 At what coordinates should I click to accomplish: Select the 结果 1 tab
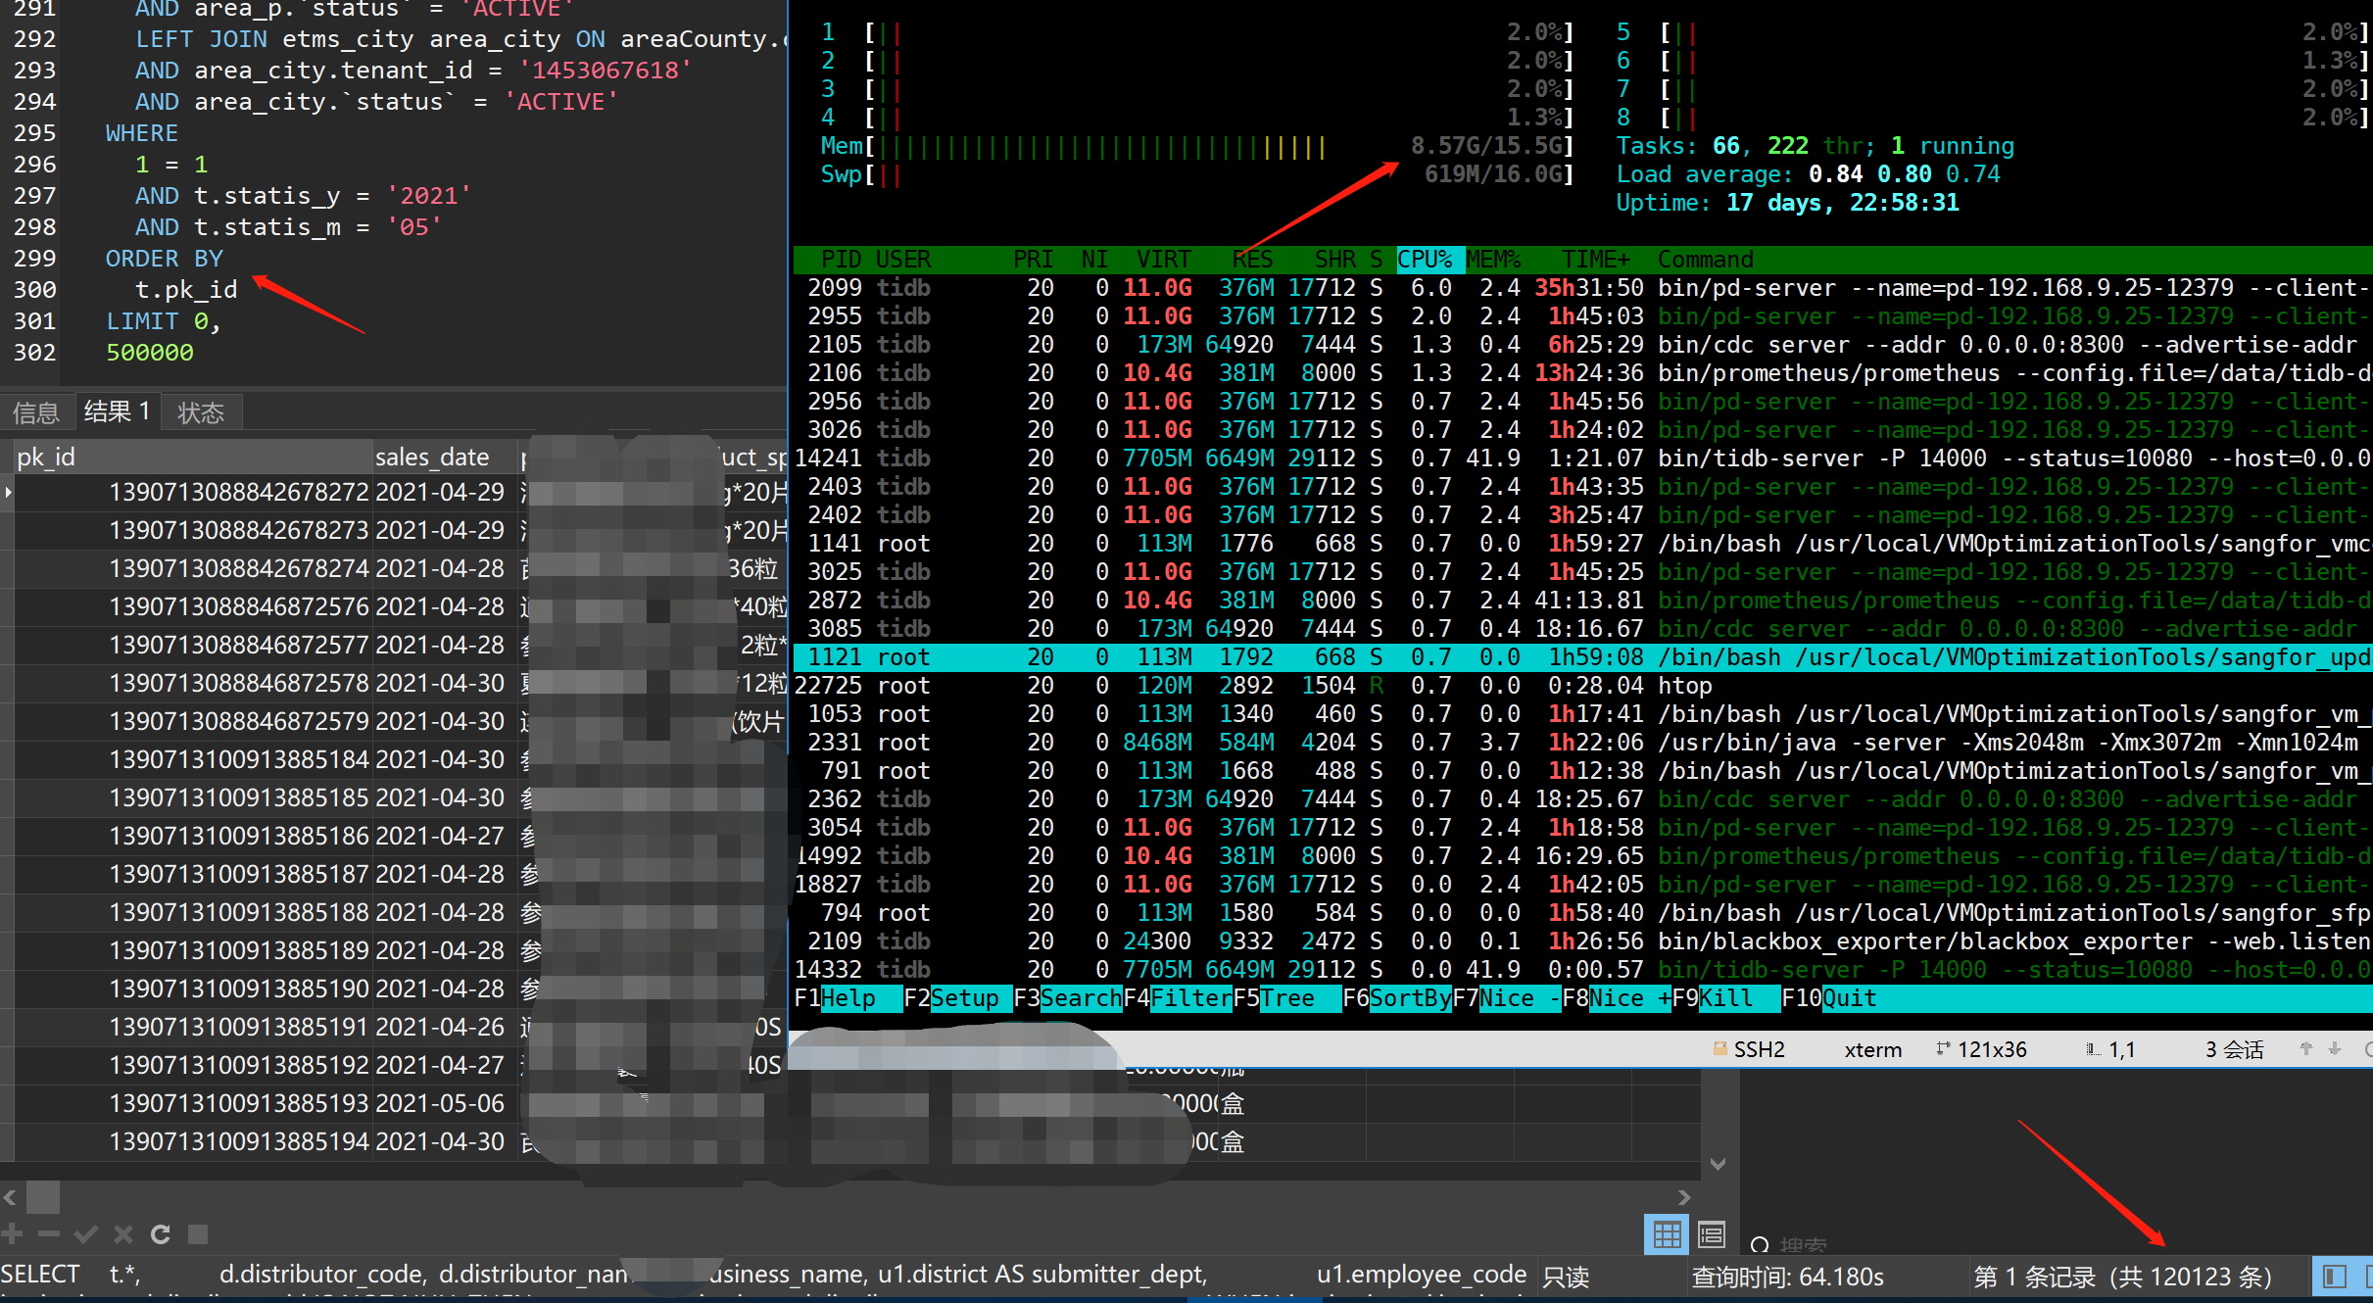[x=117, y=411]
